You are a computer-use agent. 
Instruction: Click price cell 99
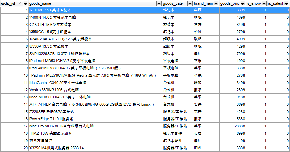point(232,141)
